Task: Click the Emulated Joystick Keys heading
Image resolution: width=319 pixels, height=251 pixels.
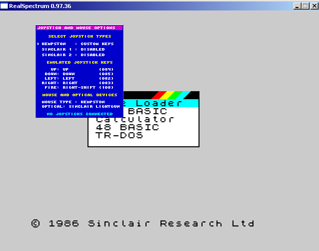Action: click(80, 63)
